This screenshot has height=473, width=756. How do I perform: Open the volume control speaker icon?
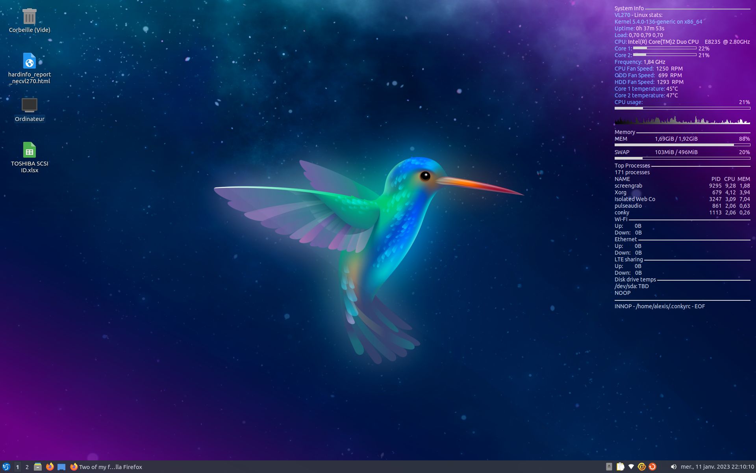click(x=673, y=467)
